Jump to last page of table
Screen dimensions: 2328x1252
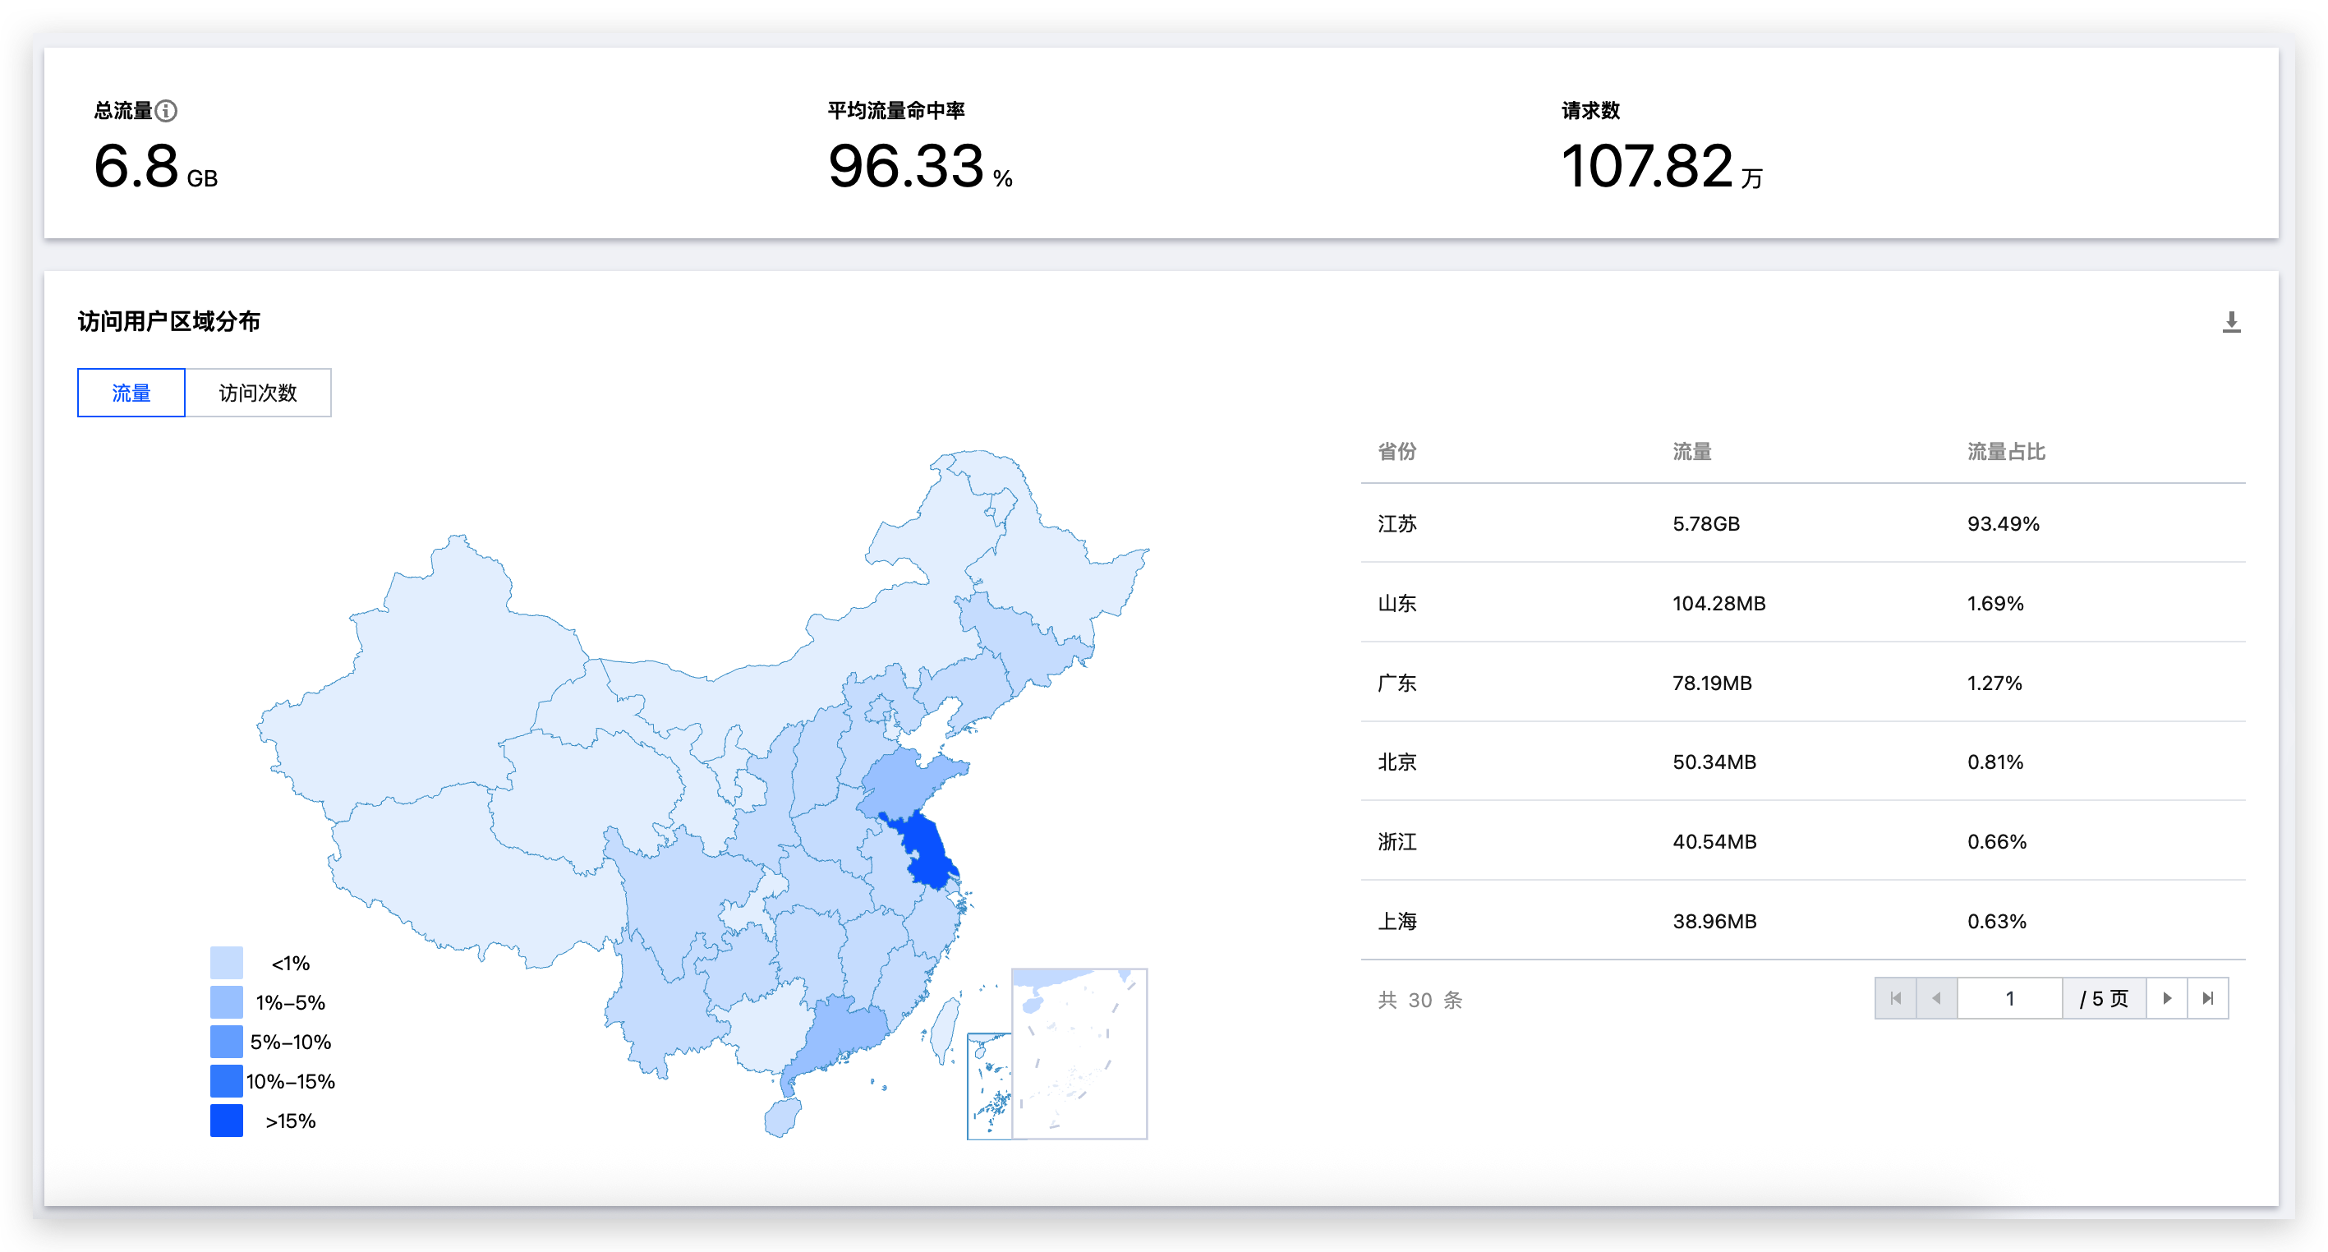tap(2208, 998)
